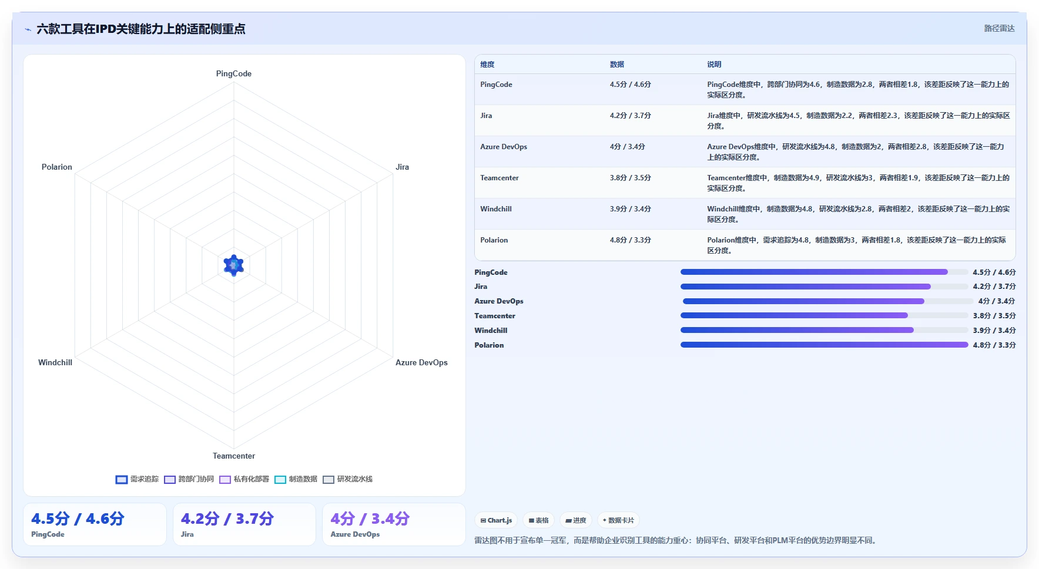This screenshot has width=1039, height=569.
Task: Toggle the 私有化部署 legend series
Action: tap(244, 479)
